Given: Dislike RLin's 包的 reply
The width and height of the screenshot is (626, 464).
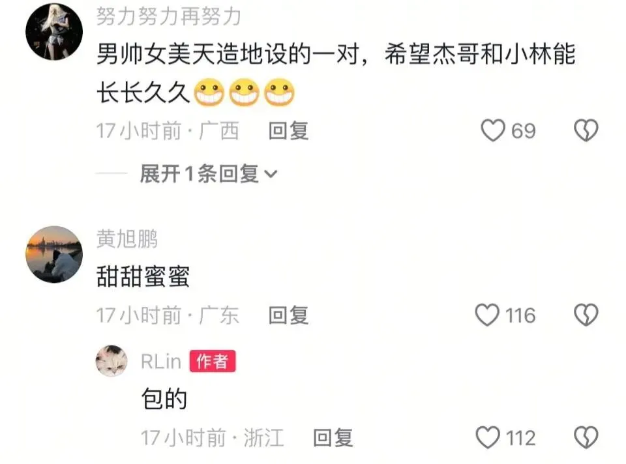Looking at the screenshot, I should (586, 438).
